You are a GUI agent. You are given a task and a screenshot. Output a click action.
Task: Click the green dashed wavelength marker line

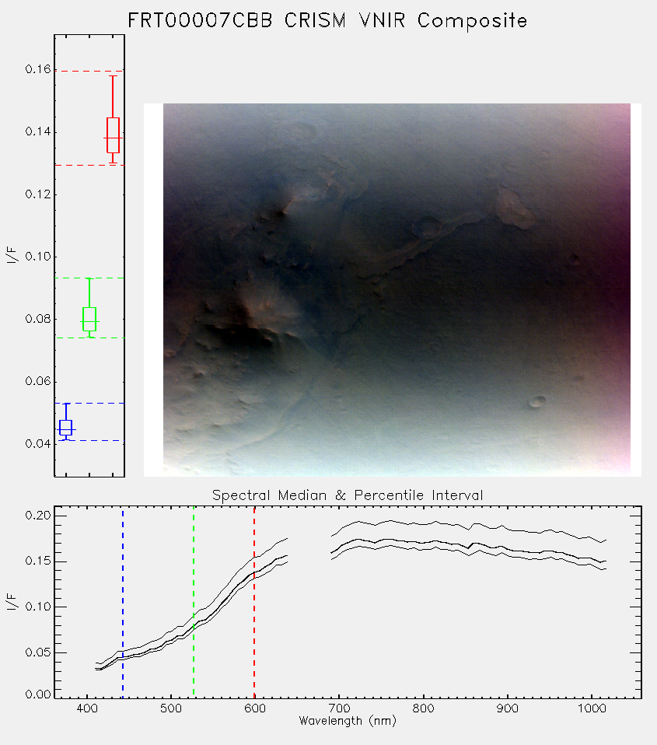(194, 603)
